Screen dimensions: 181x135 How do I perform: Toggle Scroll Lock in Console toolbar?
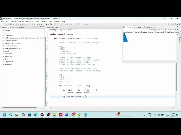tap(159, 30)
